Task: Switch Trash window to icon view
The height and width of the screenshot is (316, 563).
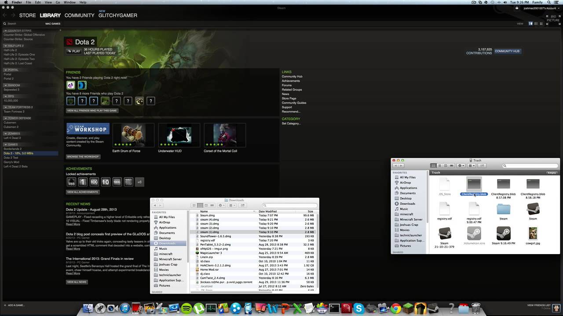Action: (x=433, y=165)
